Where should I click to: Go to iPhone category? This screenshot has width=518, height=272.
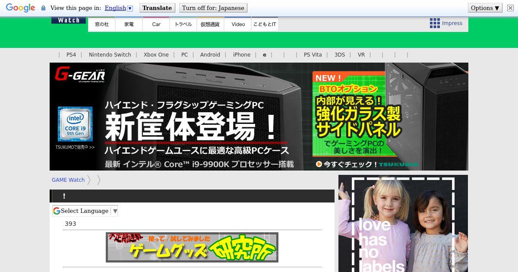[x=242, y=55]
